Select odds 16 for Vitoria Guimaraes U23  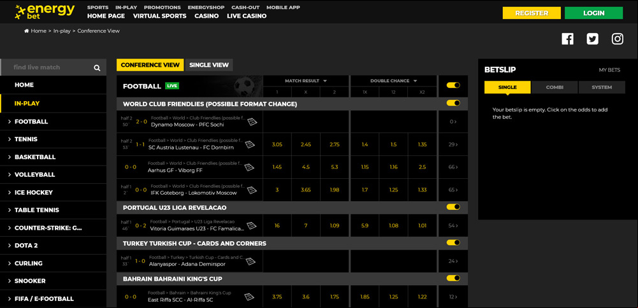(x=277, y=225)
